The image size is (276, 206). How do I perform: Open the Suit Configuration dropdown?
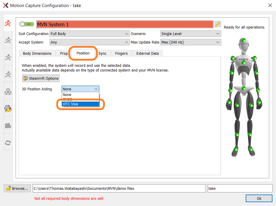(89, 34)
